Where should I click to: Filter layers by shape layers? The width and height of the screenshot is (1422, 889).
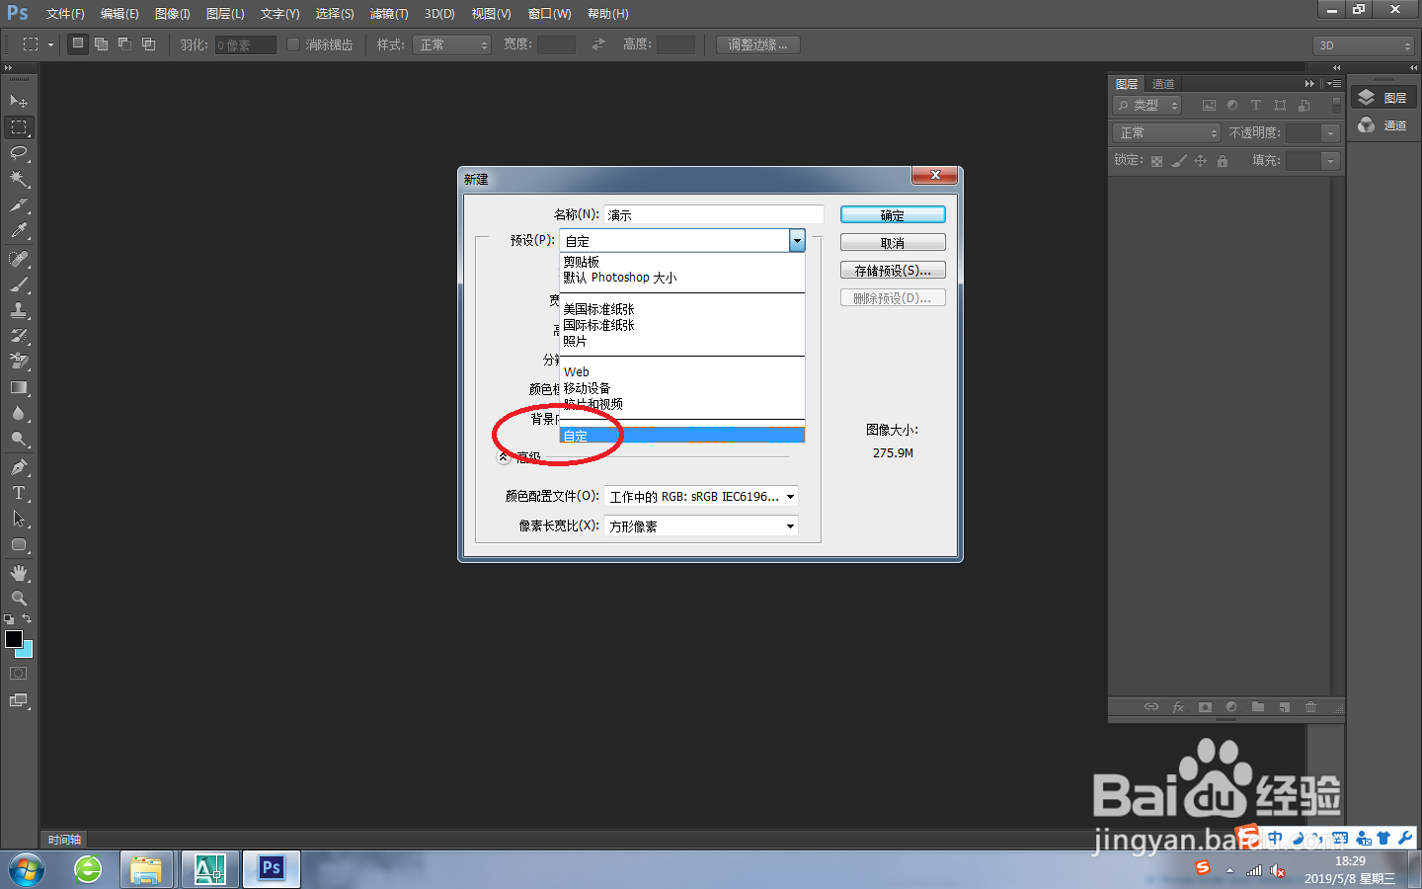(x=1280, y=105)
